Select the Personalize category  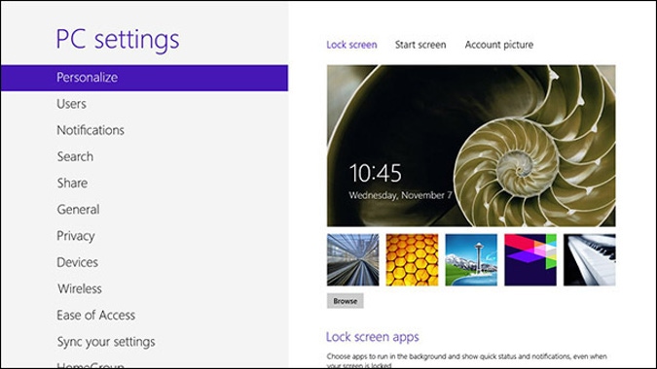coord(145,78)
